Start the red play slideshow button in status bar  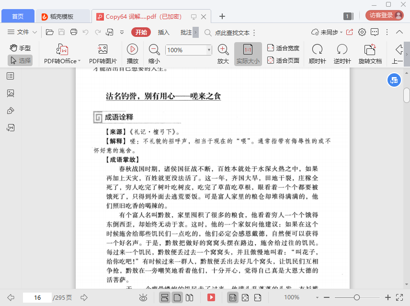(211, 297)
